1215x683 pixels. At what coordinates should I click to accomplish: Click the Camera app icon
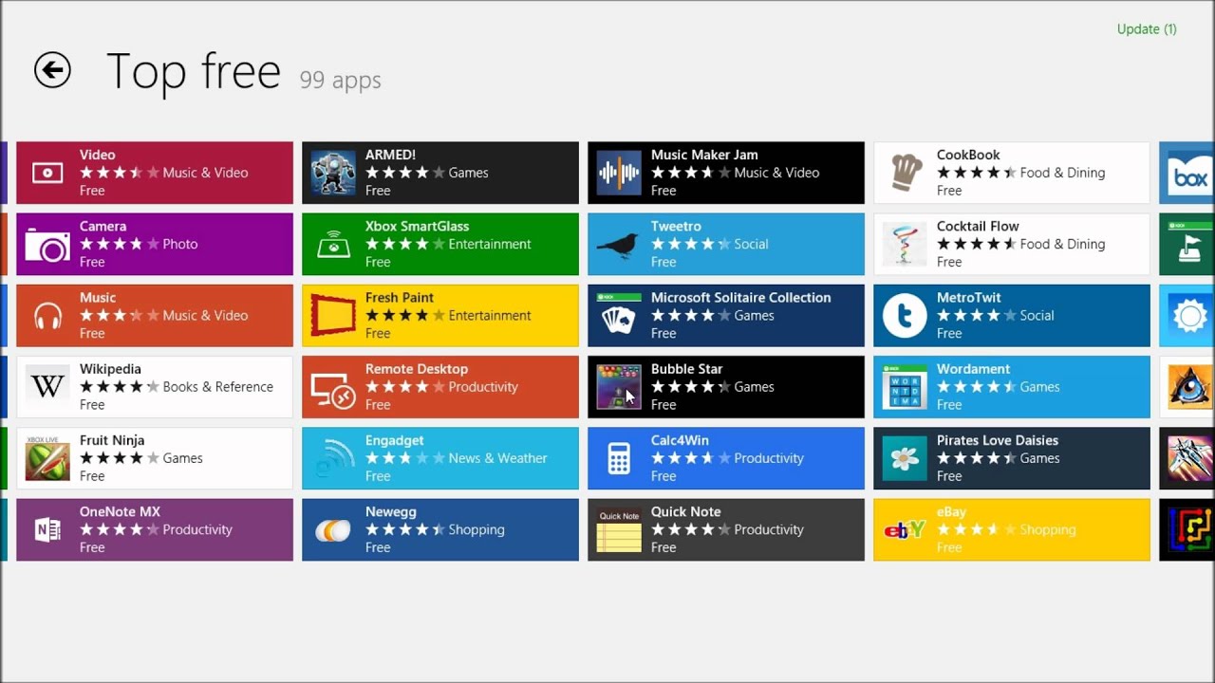47,245
